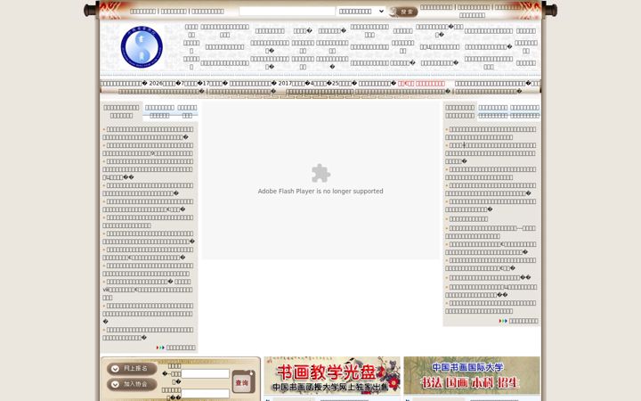The width and height of the screenshot is (641, 401).
Task: Select the middle tab of the left news panel
Action: point(159,111)
